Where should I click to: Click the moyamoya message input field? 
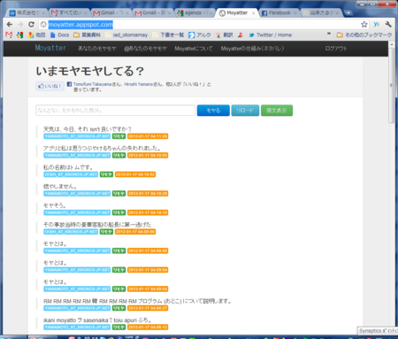point(115,111)
